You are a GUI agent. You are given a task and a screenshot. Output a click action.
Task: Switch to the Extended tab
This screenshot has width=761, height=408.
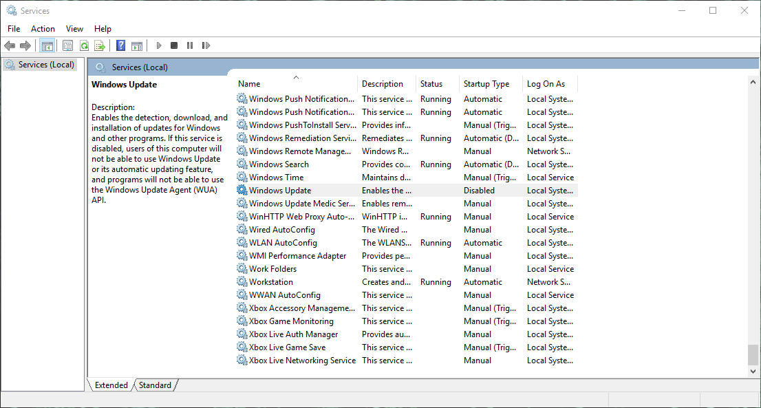[x=111, y=385]
